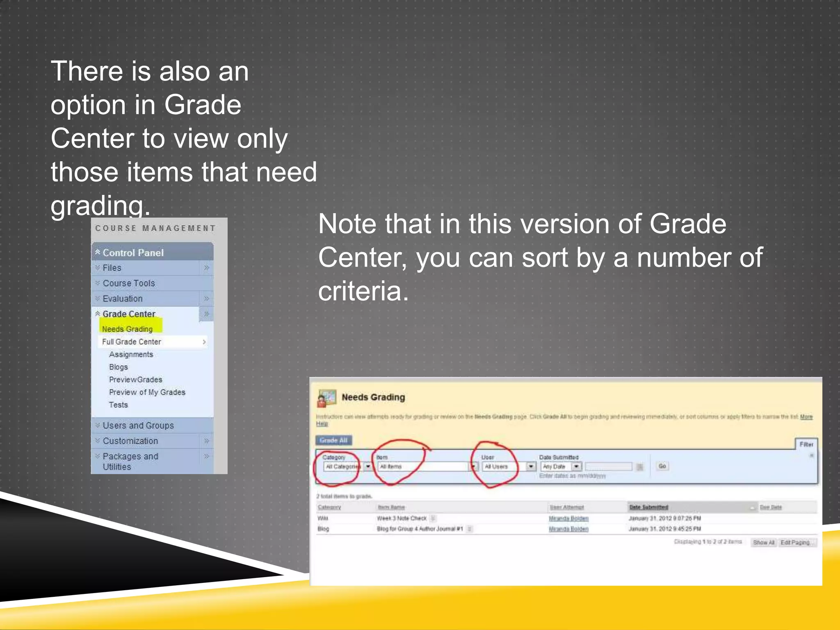Sort by Item Name column header
Viewport: 840px width, 630px height.
click(x=391, y=507)
